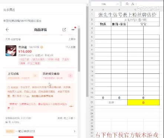Select the 物质 header cell
The image size is (164, 138).
103,24
